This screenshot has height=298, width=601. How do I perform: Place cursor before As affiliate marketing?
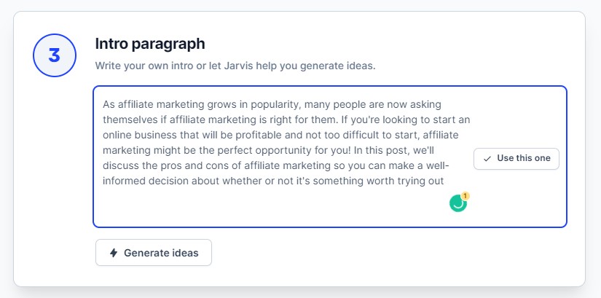click(103, 104)
